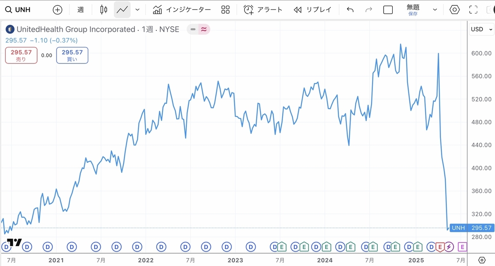Enter fullscreen mode

[x=474, y=9]
